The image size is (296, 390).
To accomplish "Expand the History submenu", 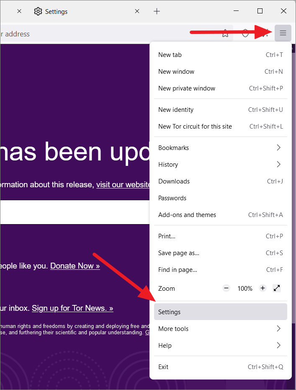I will [x=221, y=164].
